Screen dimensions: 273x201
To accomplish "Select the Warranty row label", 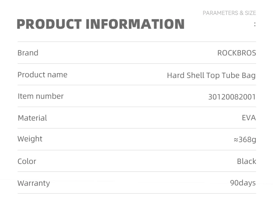I will point(34,183).
